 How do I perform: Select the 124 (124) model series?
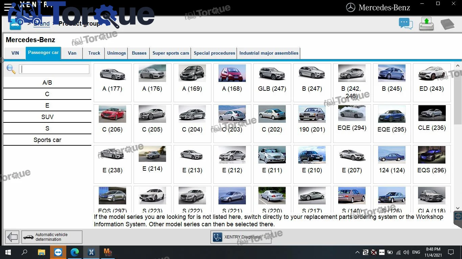click(x=392, y=164)
